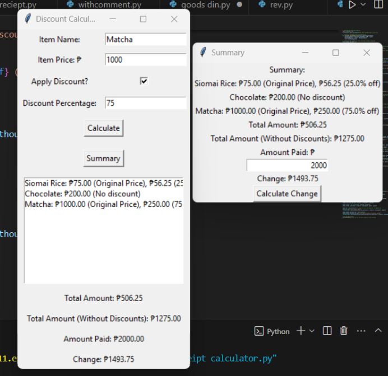Maximize terminal panel with up chevron
Viewport: 388px width, 376px height.
pos(378,331)
